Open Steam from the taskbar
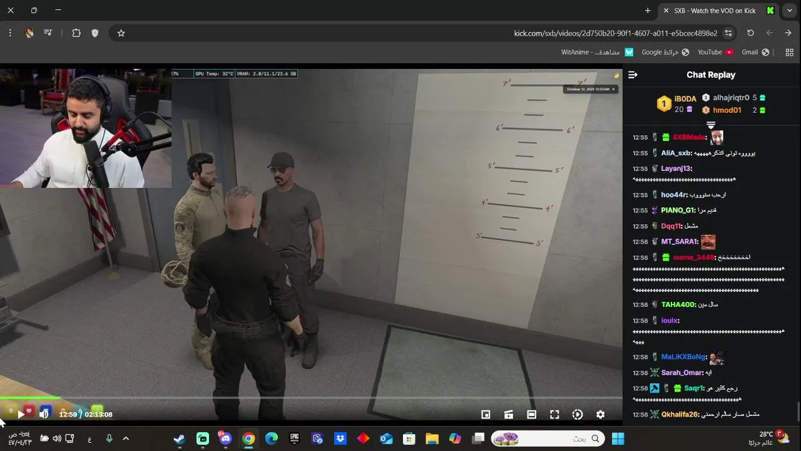This screenshot has width=801, height=451. [x=180, y=438]
